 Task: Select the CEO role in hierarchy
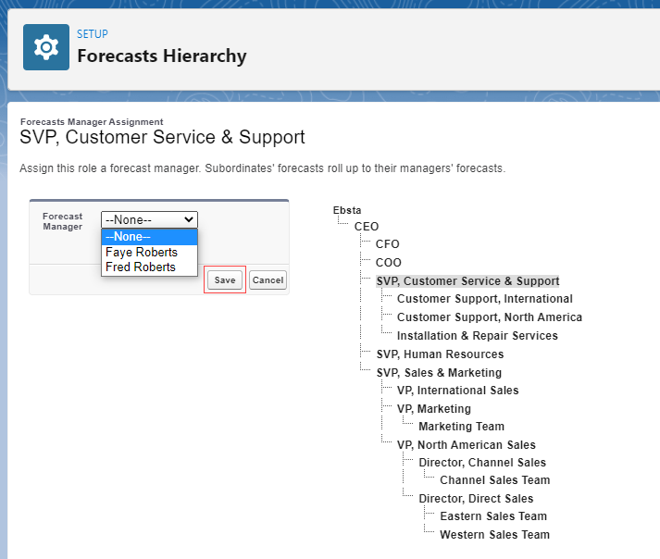[366, 227]
